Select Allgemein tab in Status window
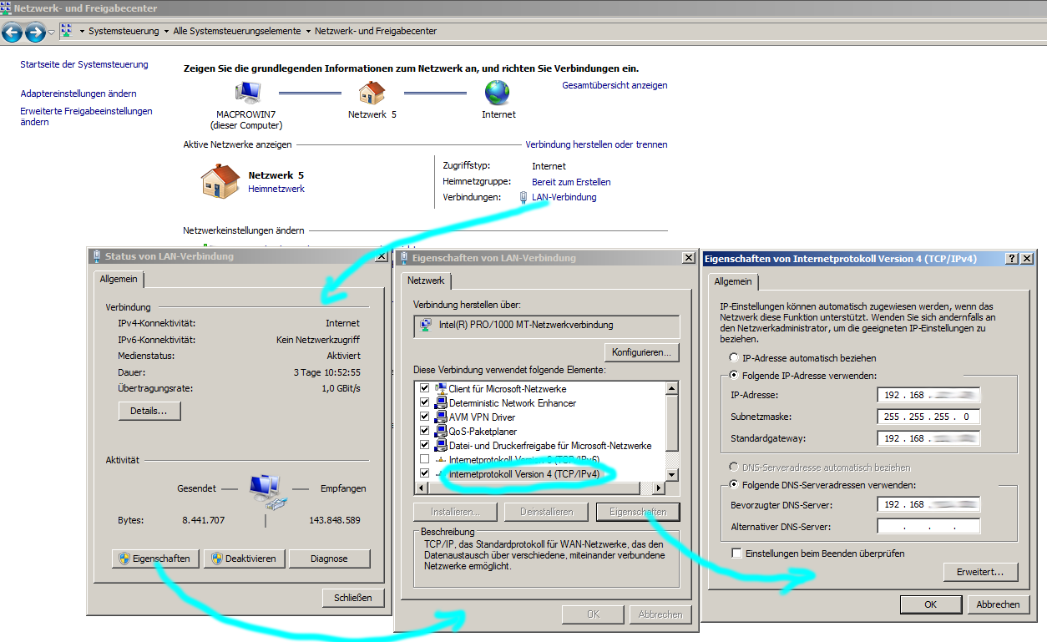Screen dimensions: 1047x642 tap(120, 280)
